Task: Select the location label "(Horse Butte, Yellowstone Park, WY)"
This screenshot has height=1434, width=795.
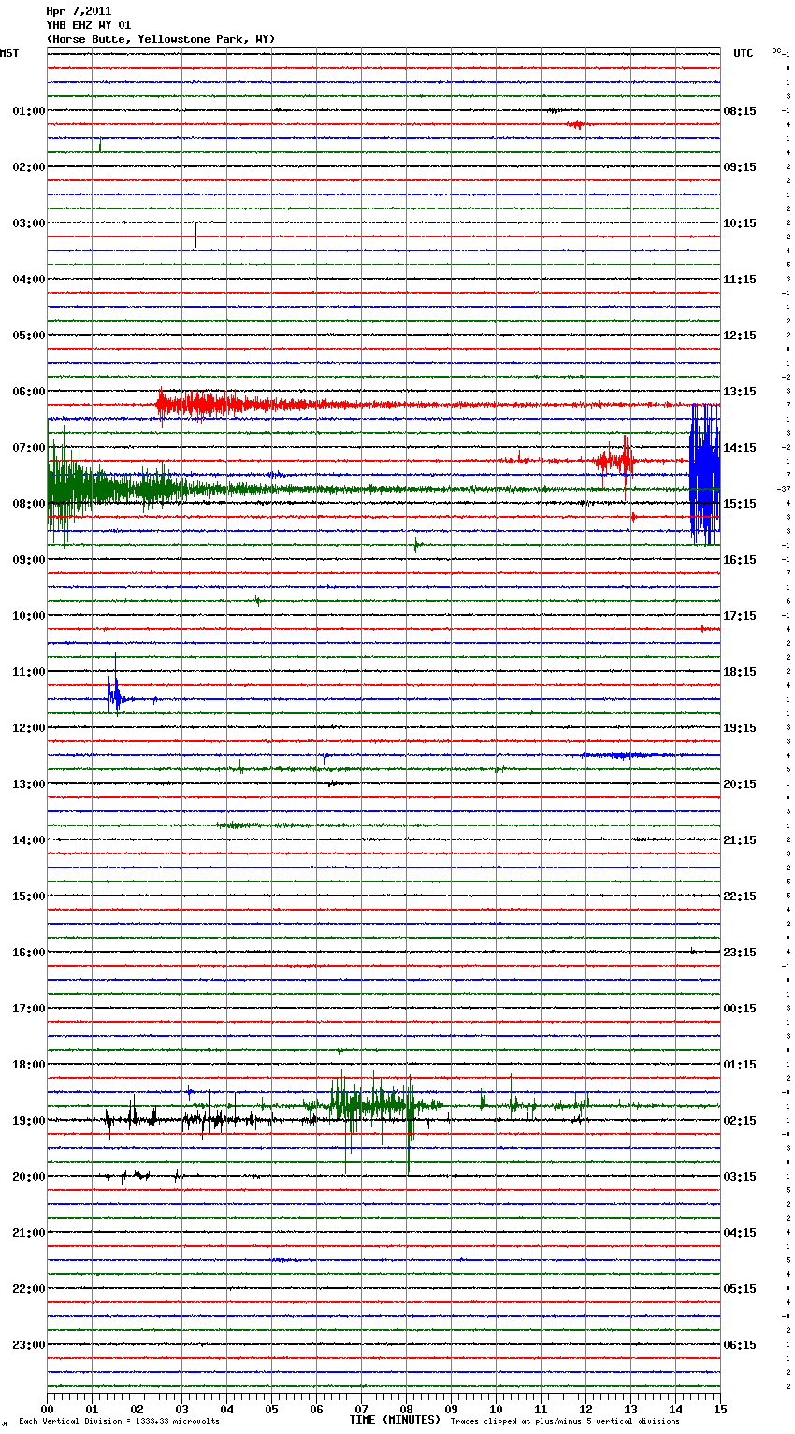Action: click(161, 39)
